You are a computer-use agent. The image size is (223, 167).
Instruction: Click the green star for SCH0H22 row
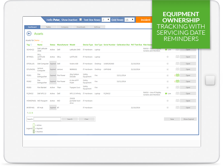click(166, 49)
